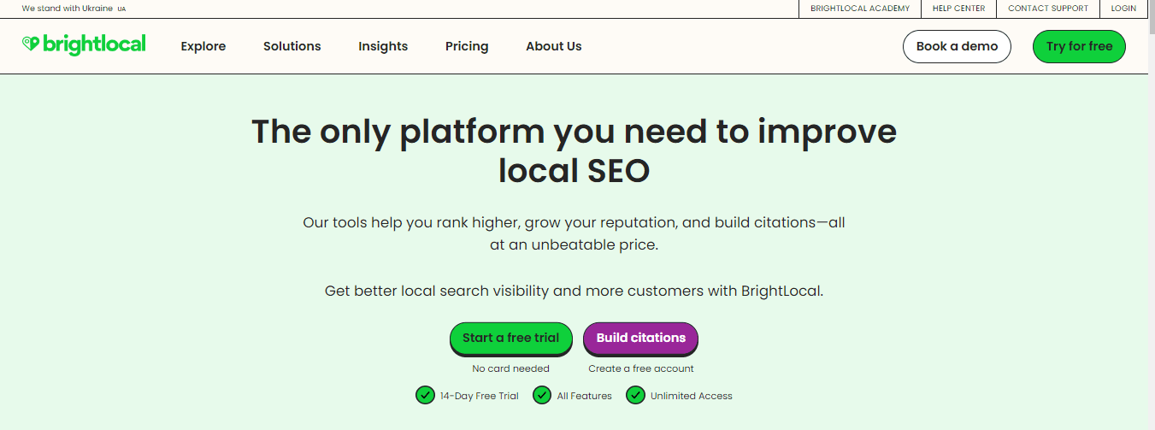Screen dimensions: 1155x430
Task: Expand the Insights navigation menu
Action: pos(383,46)
